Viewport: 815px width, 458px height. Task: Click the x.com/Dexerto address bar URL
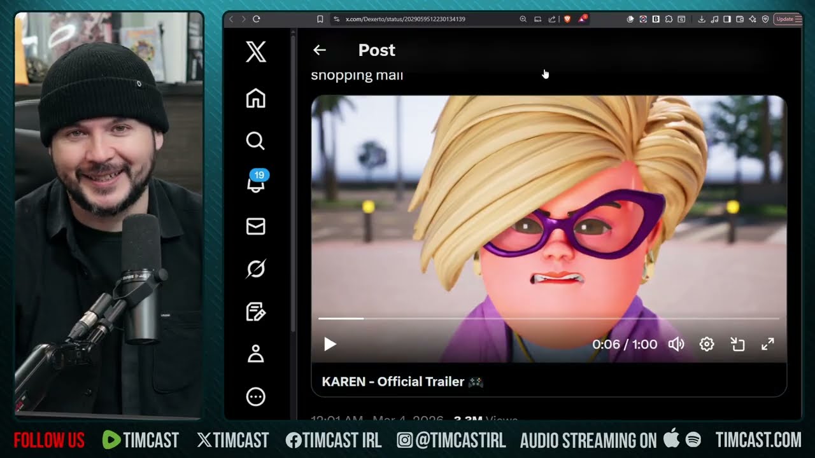point(405,19)
